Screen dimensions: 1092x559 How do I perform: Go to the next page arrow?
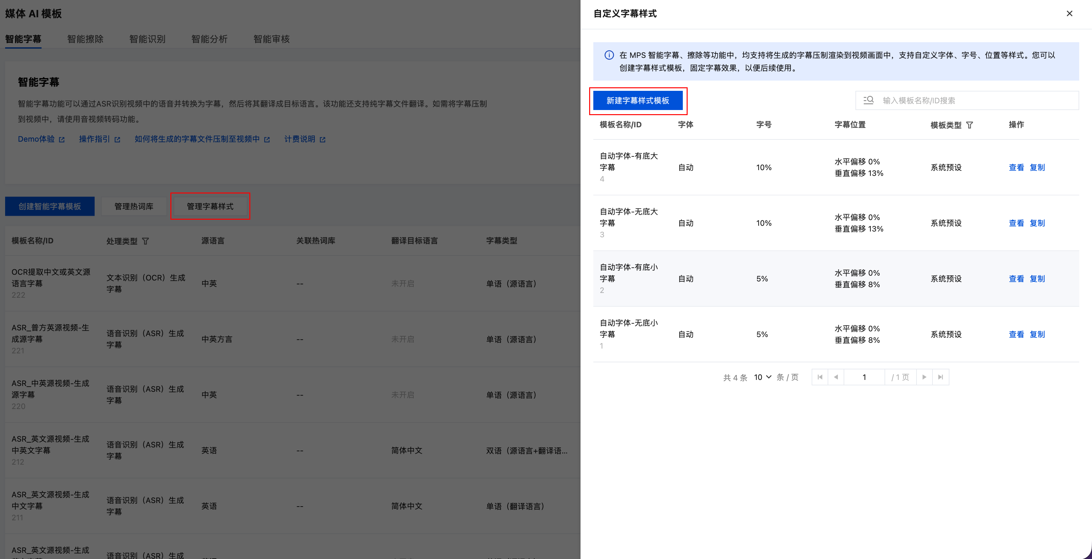(924, 377)
